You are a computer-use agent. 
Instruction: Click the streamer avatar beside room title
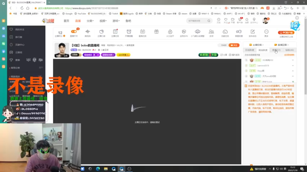[62, 50]
